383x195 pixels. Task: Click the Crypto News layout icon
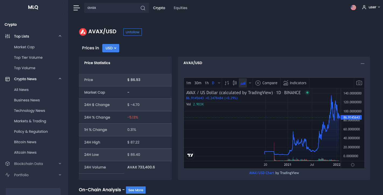pos(8,79)
